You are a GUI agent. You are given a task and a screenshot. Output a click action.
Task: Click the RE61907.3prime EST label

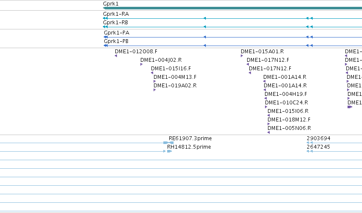pyautogui.click(x=190, y=138)
